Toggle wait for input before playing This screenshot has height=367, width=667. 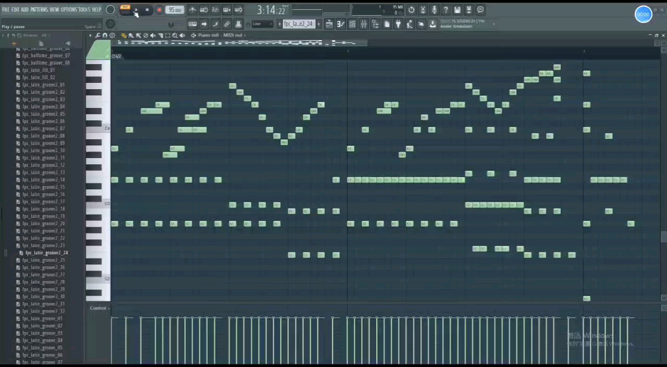click(x=204, y=10)
